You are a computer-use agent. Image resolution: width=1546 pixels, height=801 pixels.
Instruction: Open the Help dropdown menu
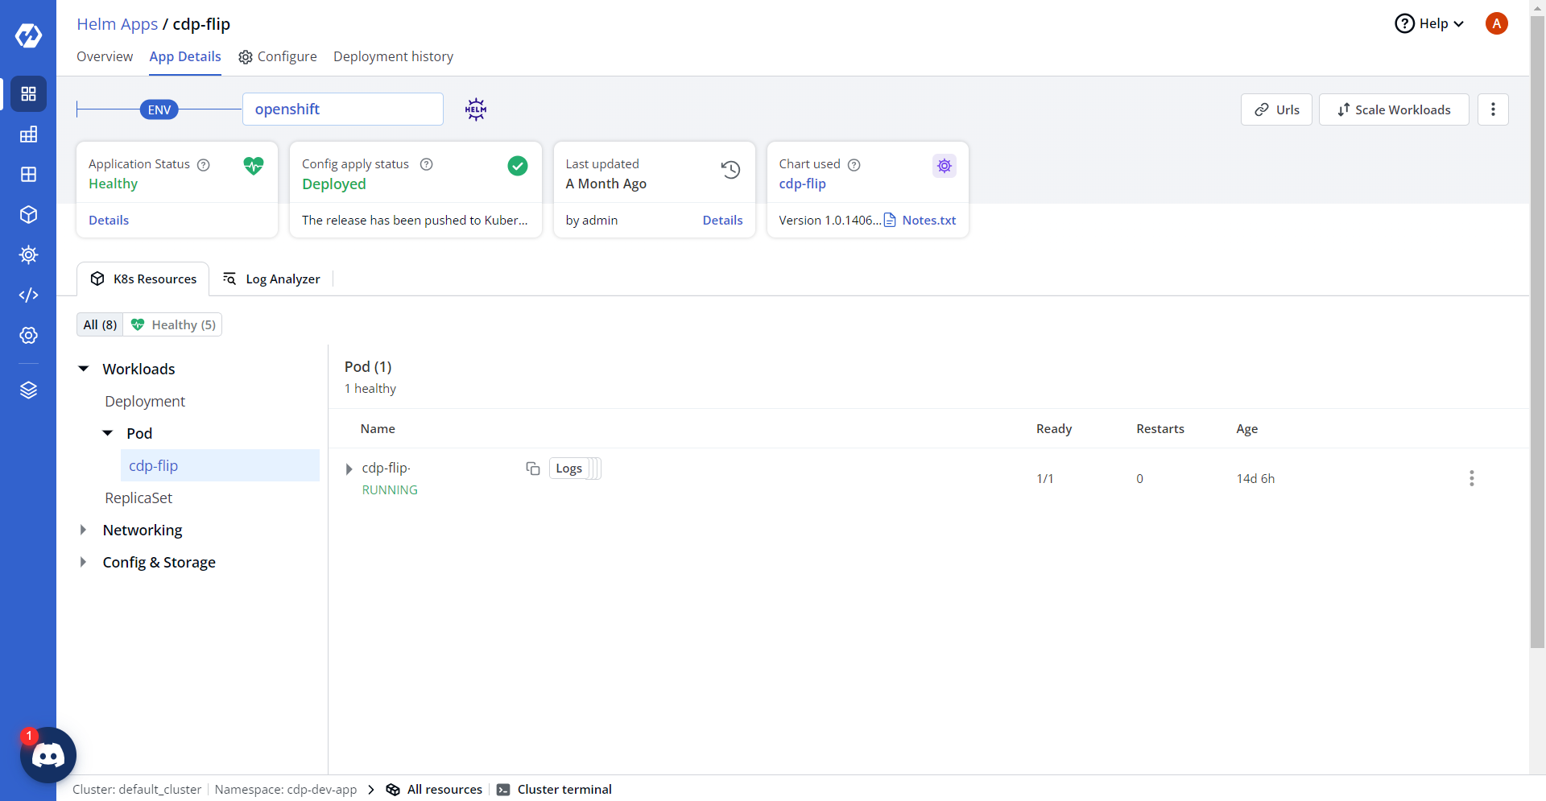tap(1429, 23)
